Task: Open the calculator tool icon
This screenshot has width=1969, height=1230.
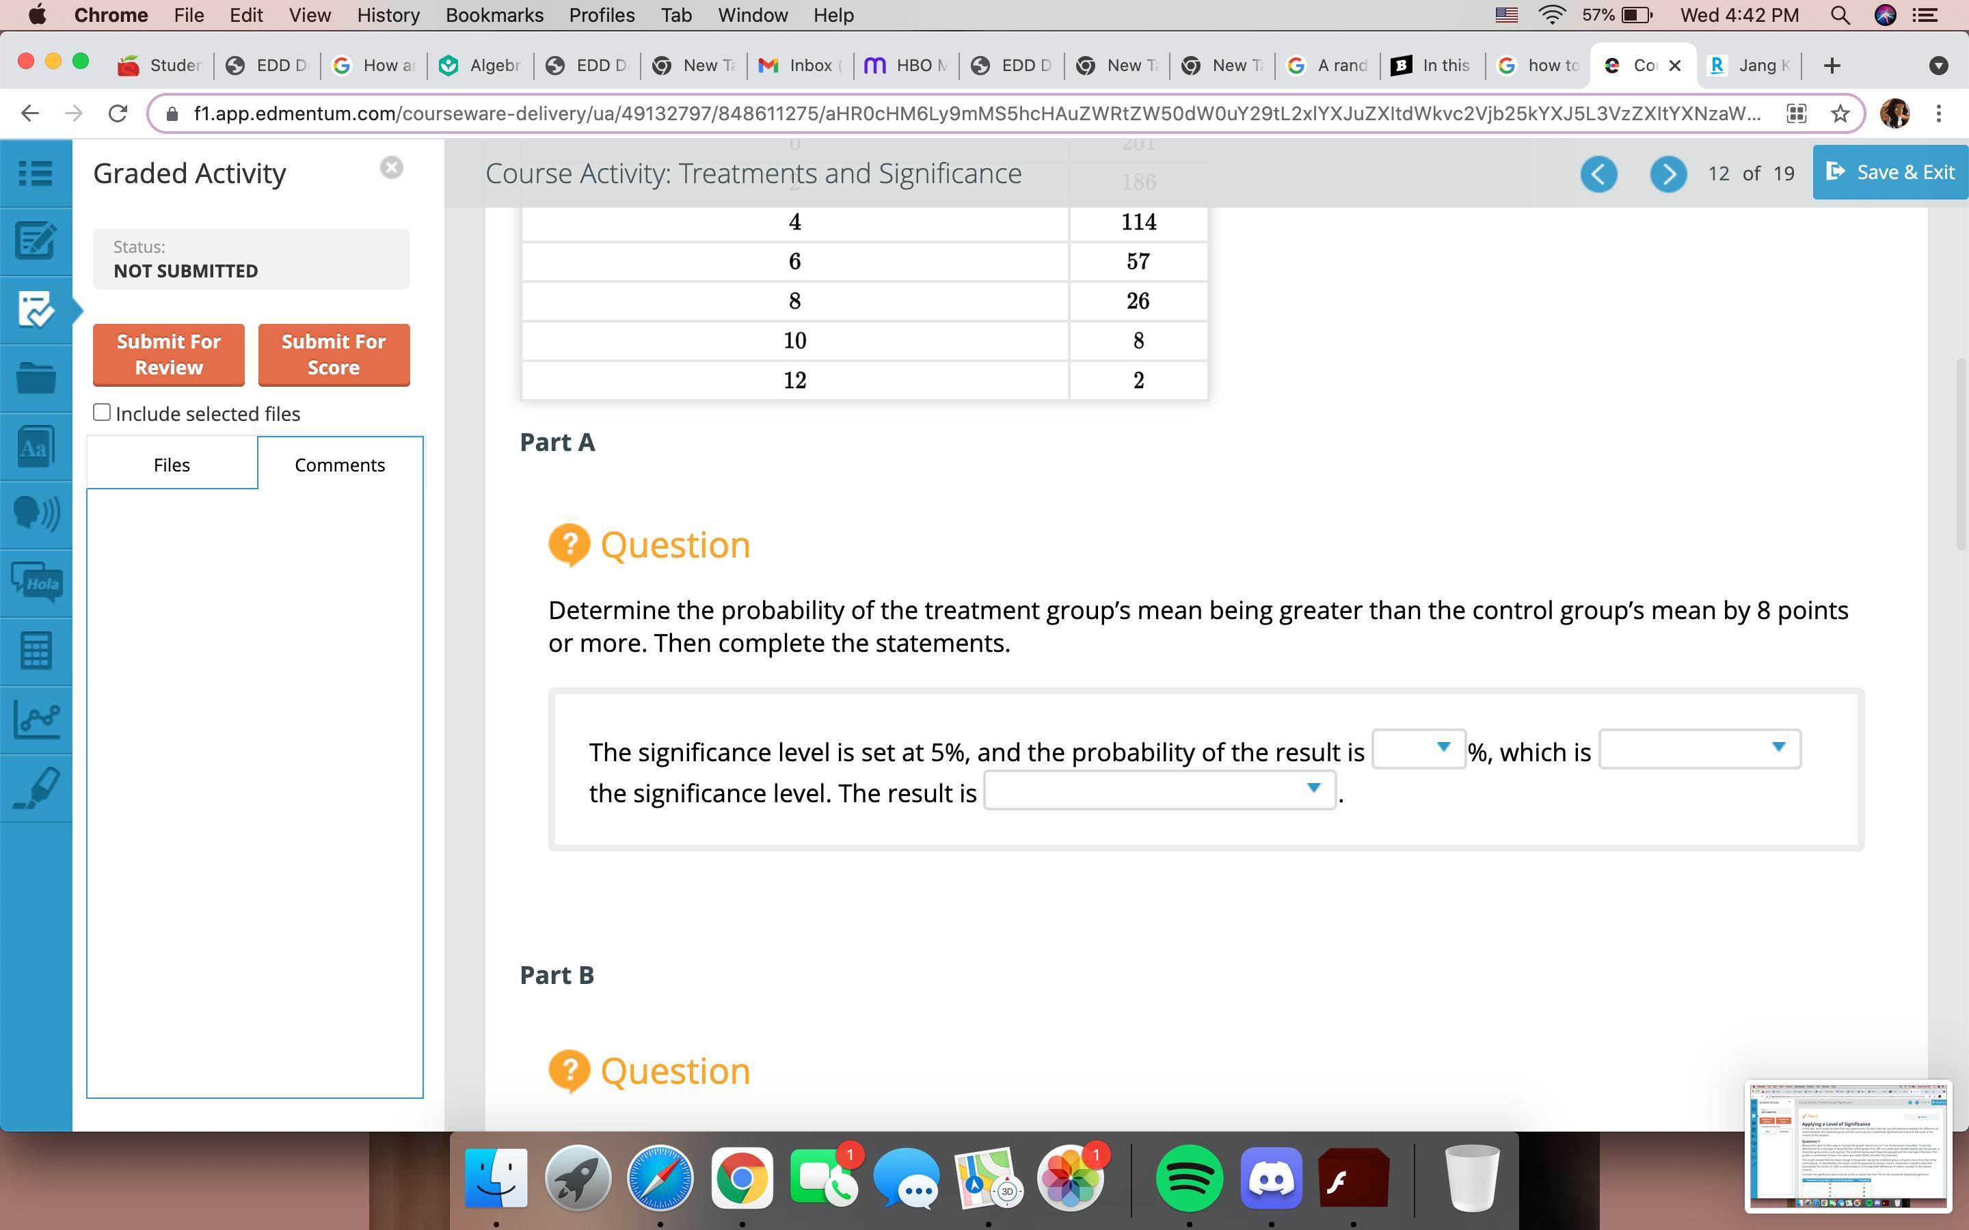Action: [x=36, y=651]
